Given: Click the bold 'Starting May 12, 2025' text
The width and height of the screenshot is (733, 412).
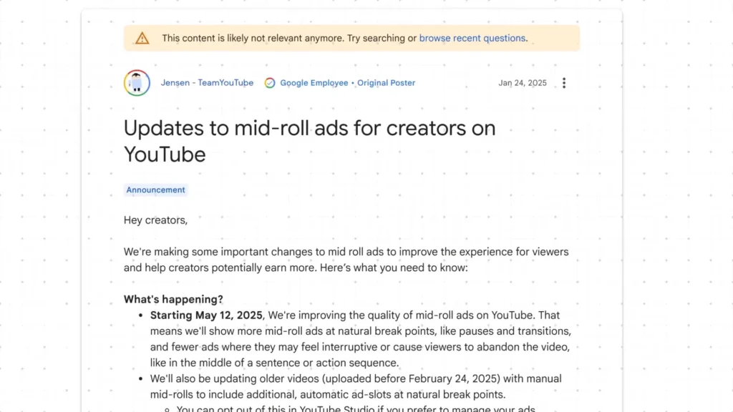Looking at the screenshot, I should [x=207, y=315].
